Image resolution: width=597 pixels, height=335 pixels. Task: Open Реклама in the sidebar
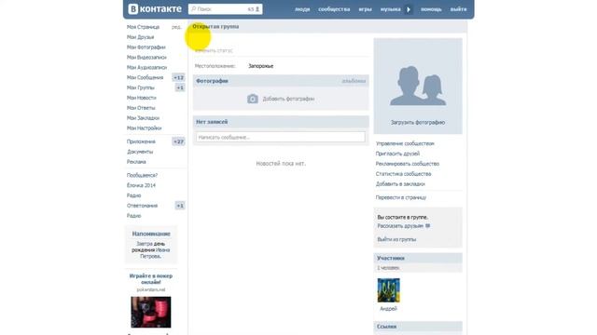(136, 161)
